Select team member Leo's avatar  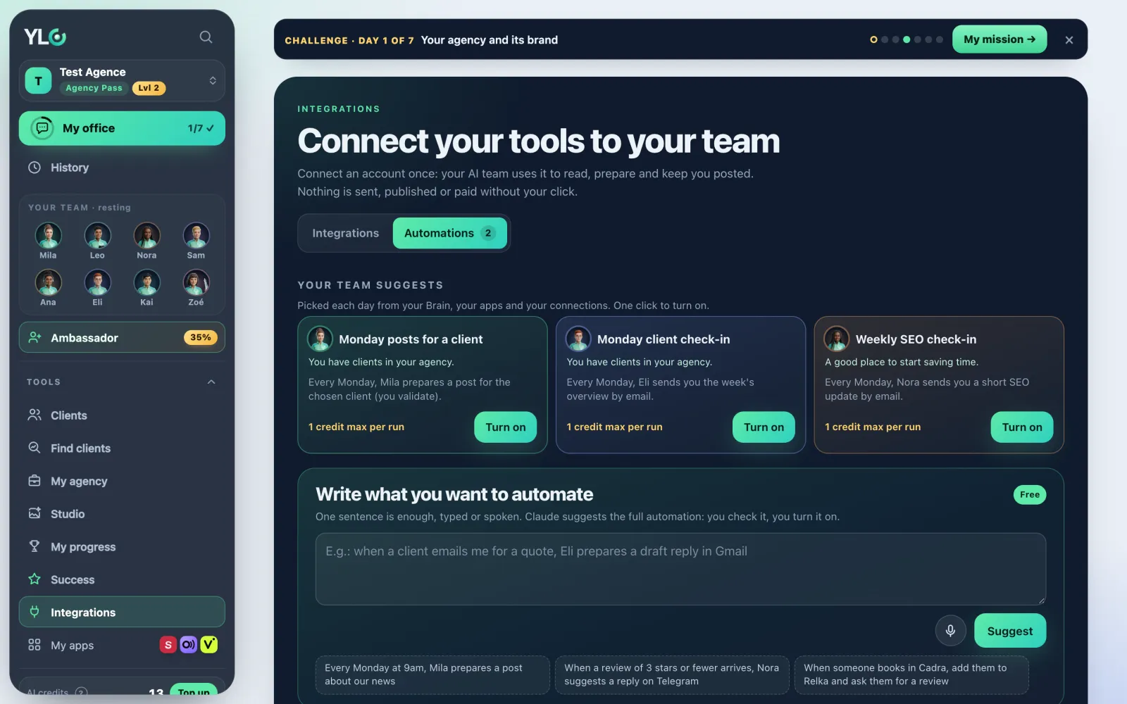pos(97,235)
